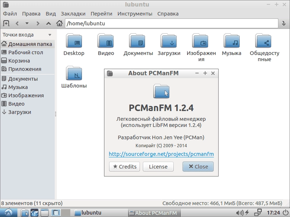Open the Файл menu
The height and width of the screenshot is (217, 290).
10,14
